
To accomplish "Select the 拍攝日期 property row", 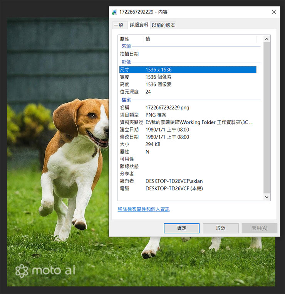I will [x=188, y=54].
